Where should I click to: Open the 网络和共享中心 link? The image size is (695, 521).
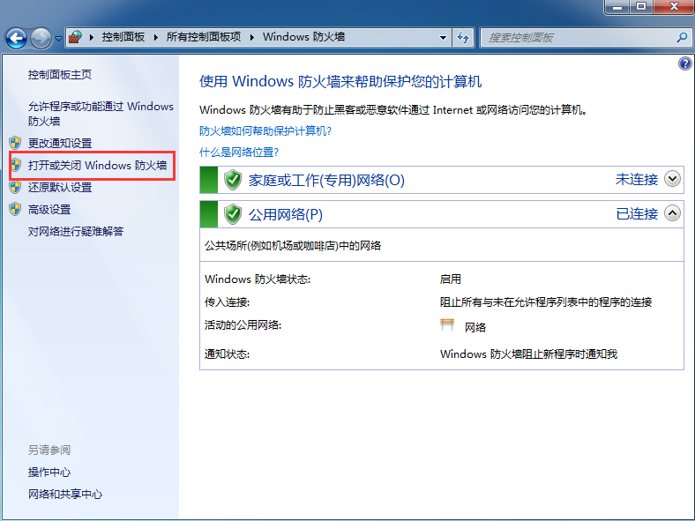[65, 495]
